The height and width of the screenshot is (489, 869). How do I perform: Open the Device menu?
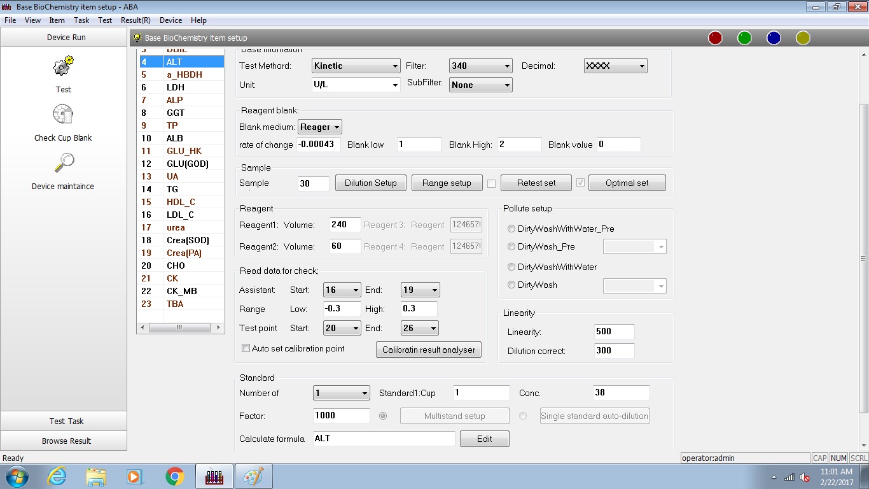coord(170,20)
